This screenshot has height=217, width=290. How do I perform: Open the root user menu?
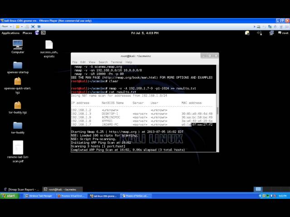point(283,33)
